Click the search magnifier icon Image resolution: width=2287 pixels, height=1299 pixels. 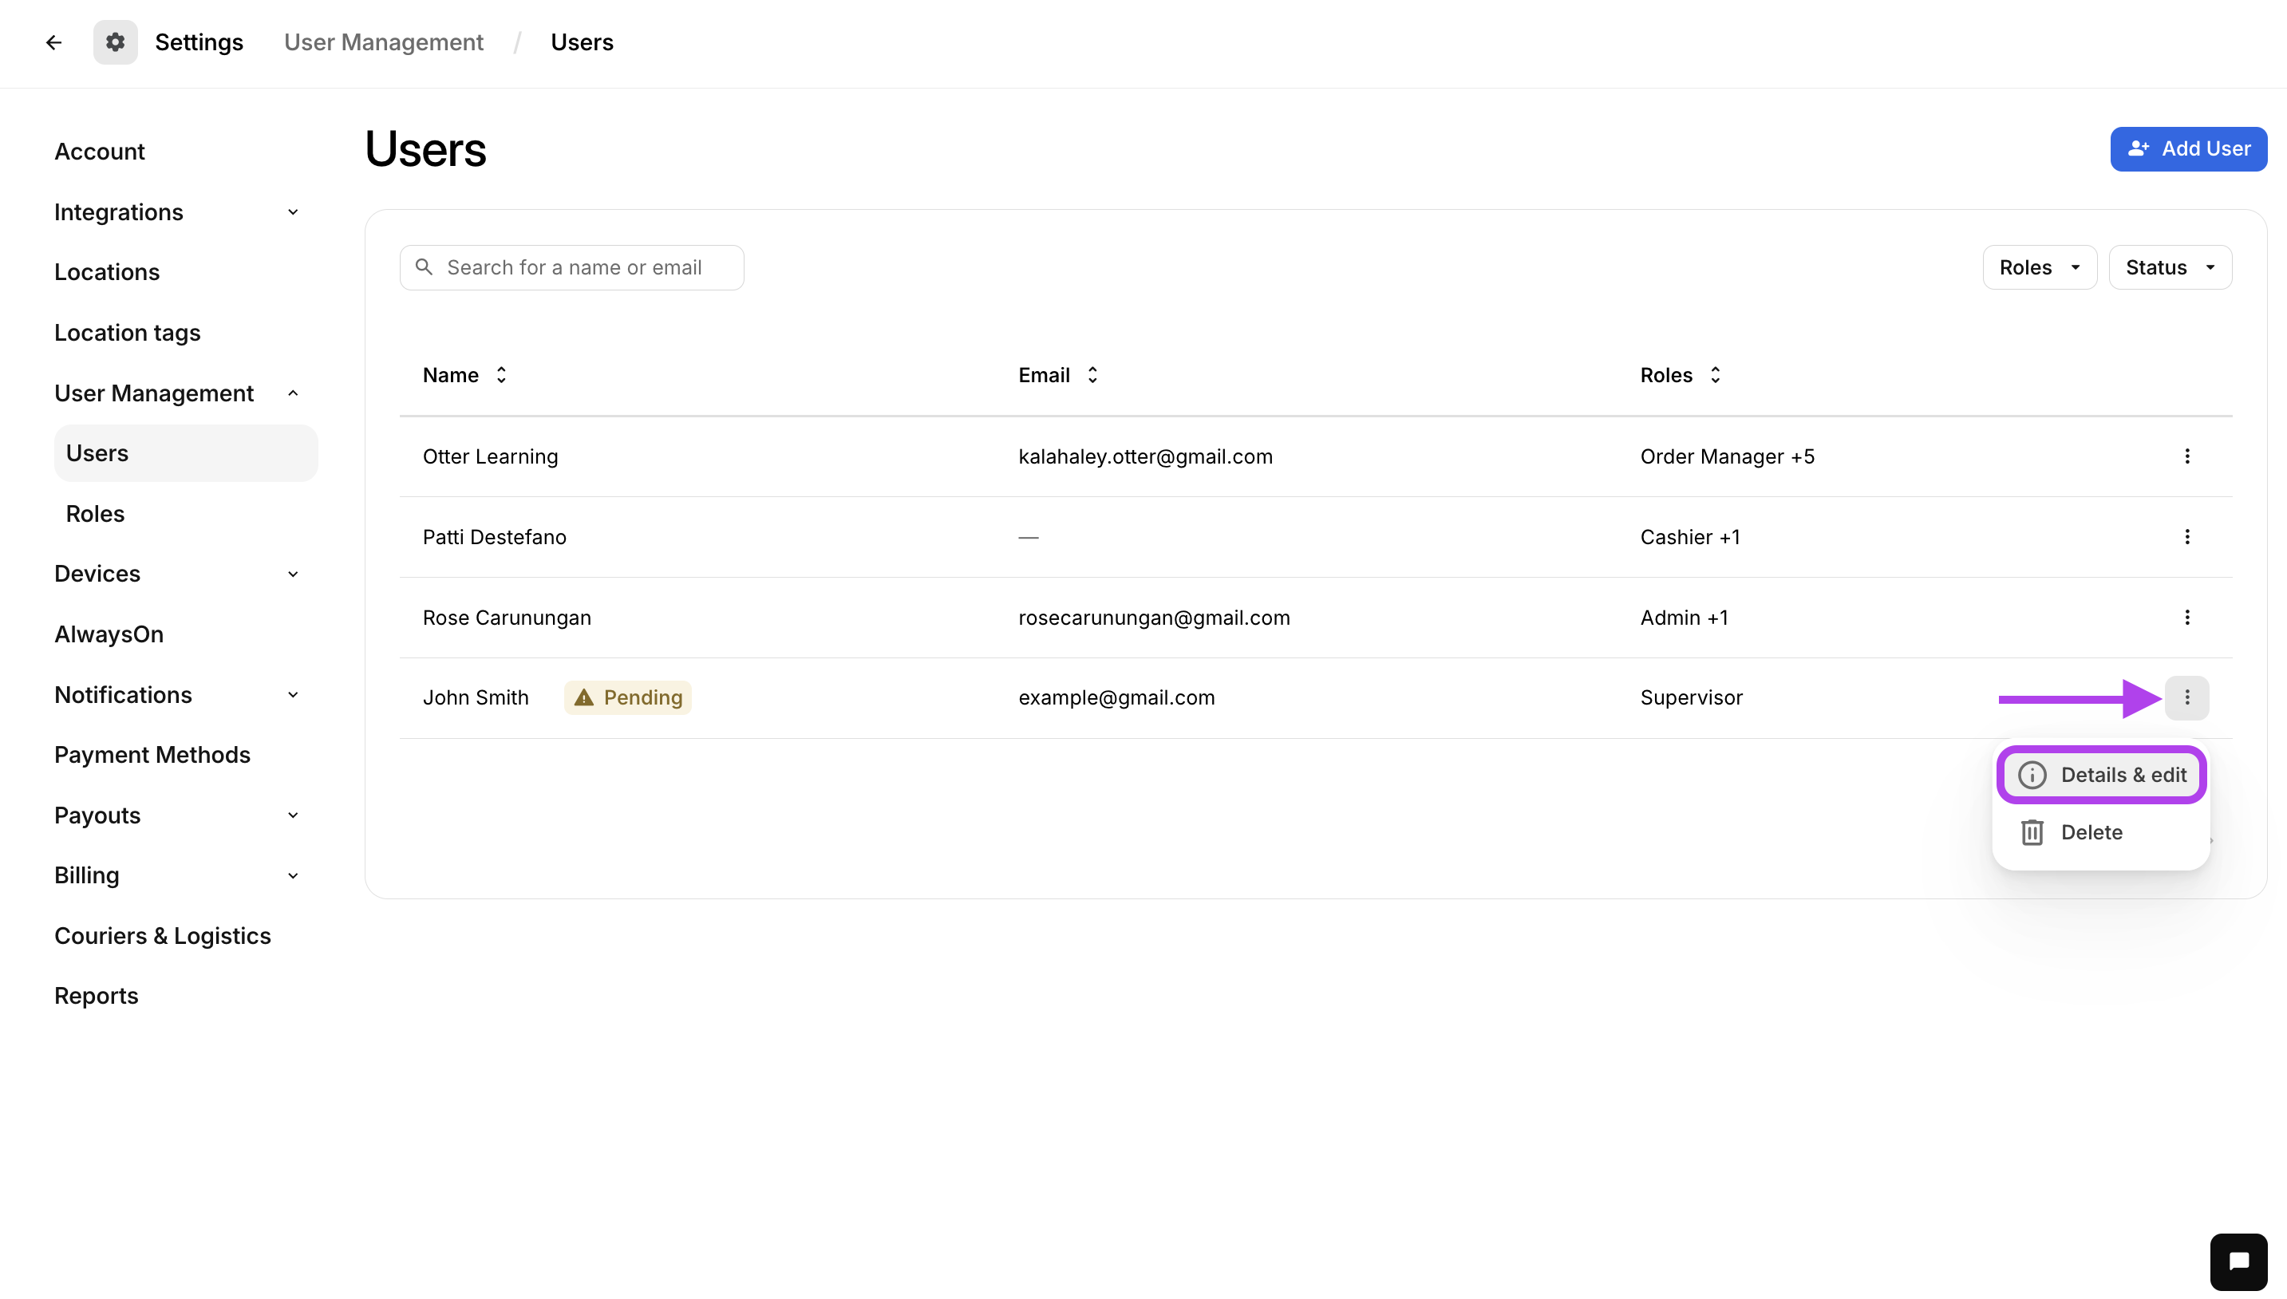425,267
